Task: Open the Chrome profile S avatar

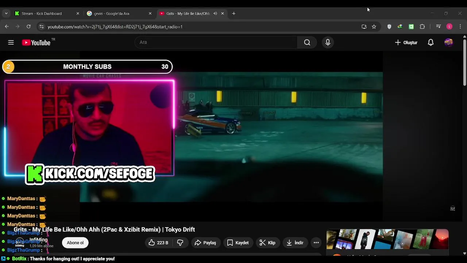Action: (x=449, y=27)
